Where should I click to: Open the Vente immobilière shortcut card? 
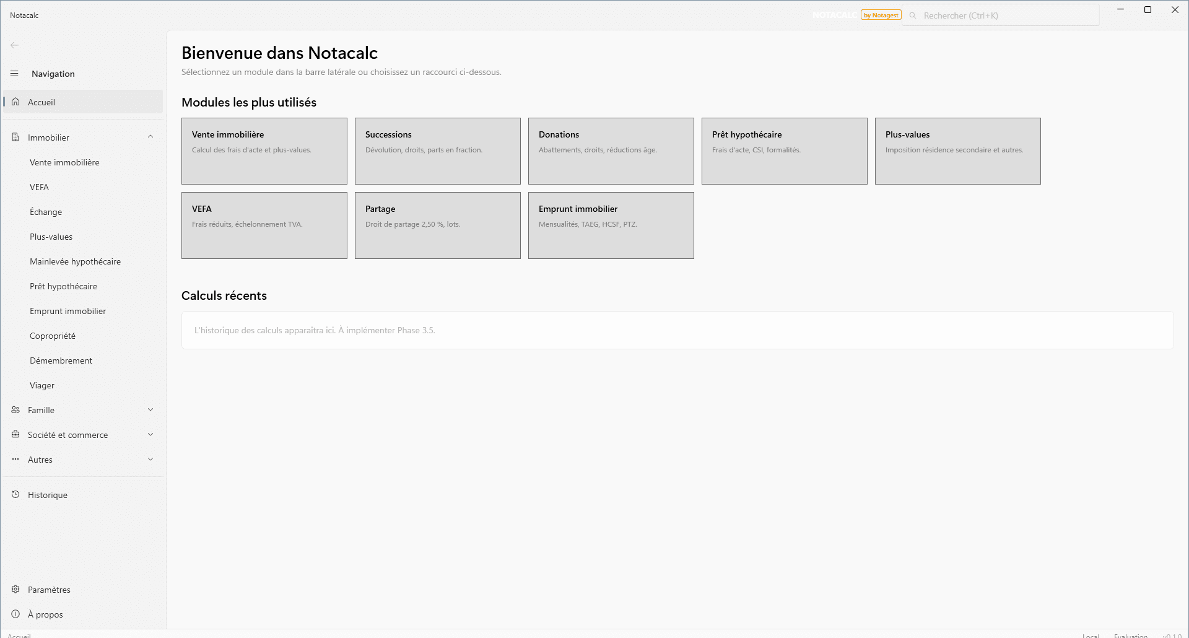coord(264,151)
